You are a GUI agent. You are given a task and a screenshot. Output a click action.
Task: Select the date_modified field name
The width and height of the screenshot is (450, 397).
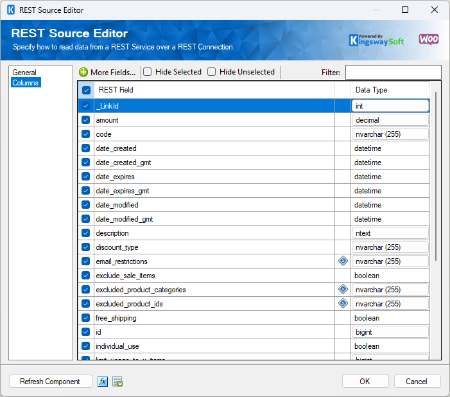[x=117, y=204]
